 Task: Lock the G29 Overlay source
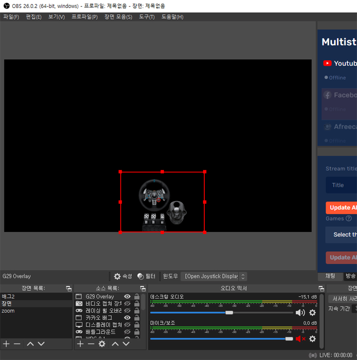137,296
